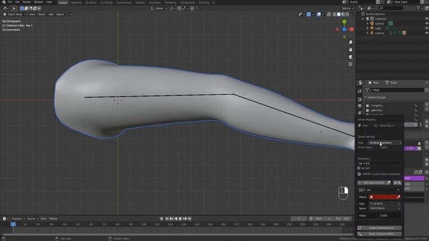Toggle the 'Use Self' checkbox
The width and height of the screenshot is (429, 241).
point(359,168)
